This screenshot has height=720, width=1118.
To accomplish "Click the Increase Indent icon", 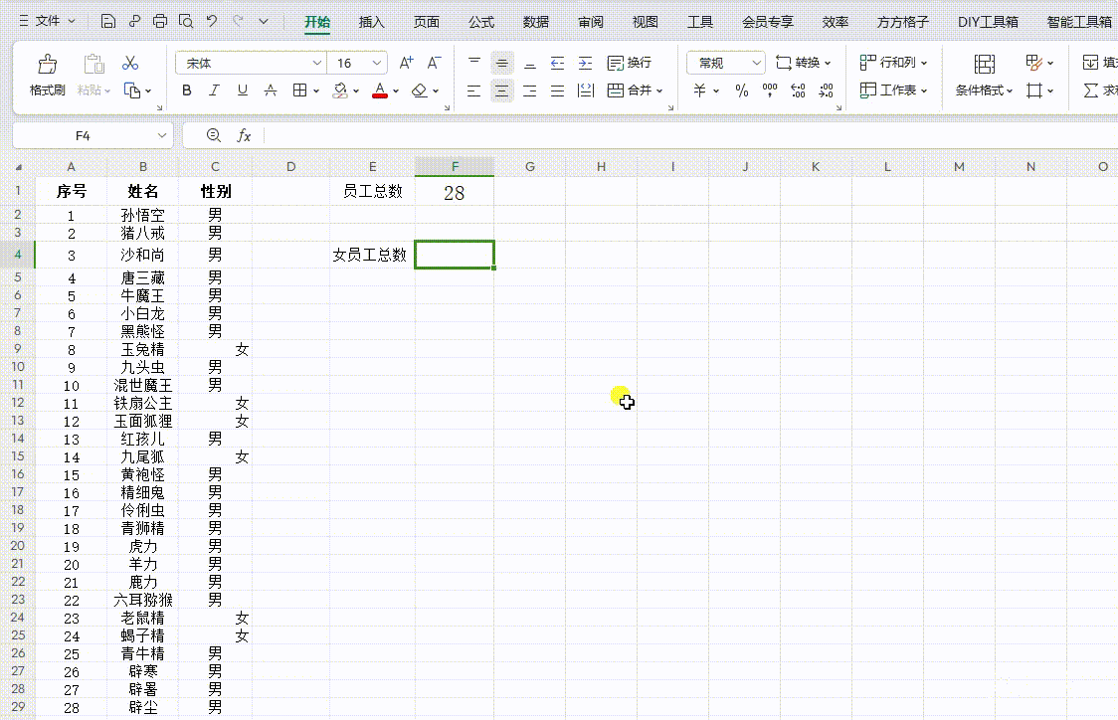I will (586, 63).
